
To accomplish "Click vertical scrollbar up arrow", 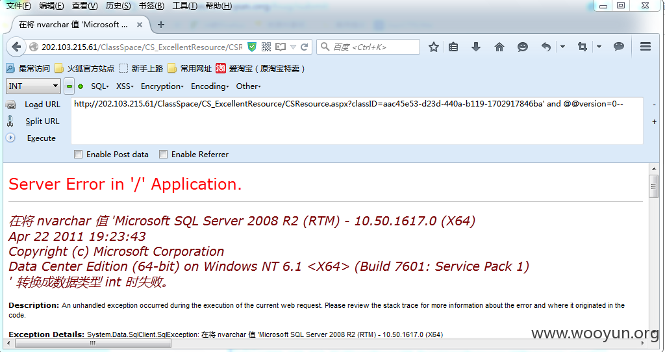I will click(653, 169).
